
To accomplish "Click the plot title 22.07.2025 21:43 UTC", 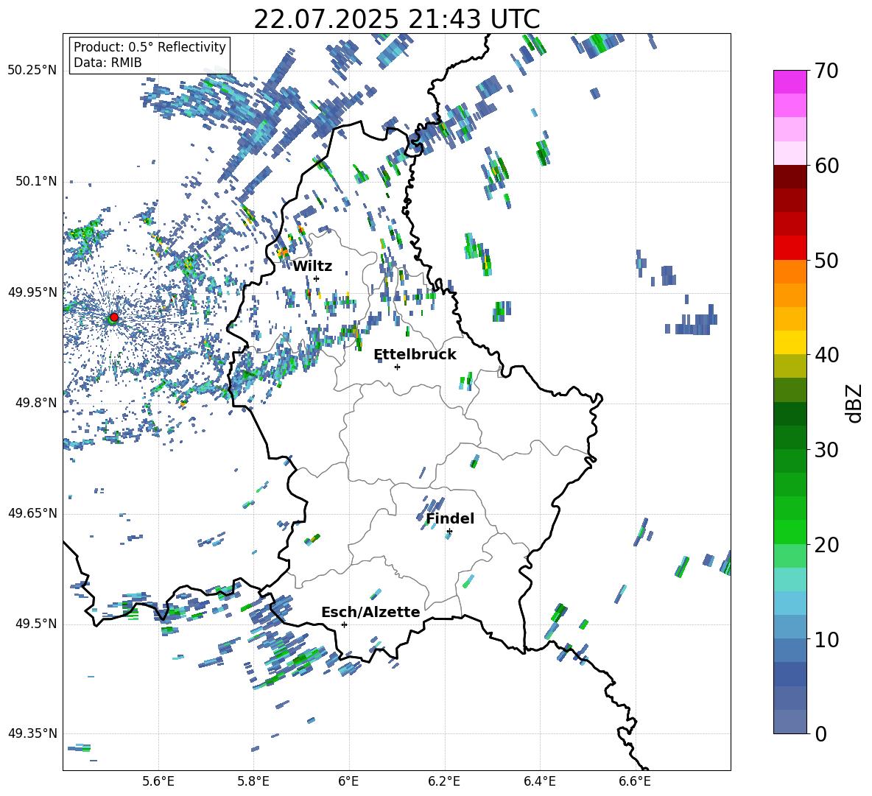I will pyautogui.click(x=396, y=19).
